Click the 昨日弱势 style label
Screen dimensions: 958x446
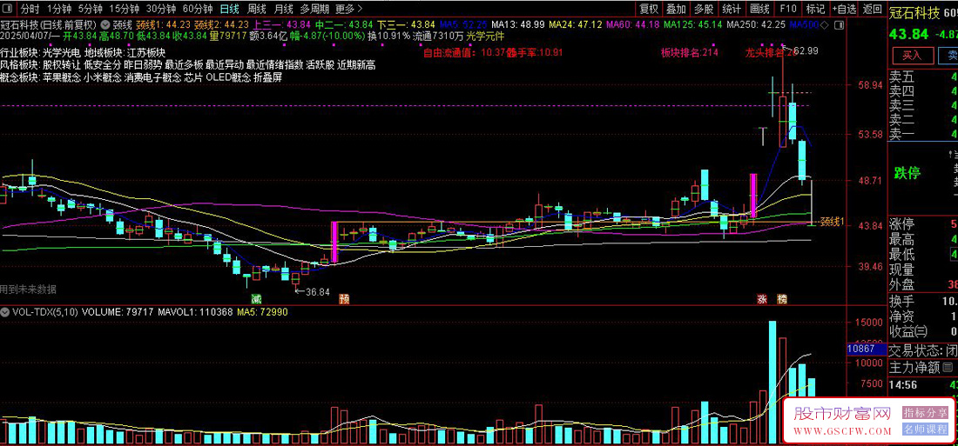pos(143,64)
